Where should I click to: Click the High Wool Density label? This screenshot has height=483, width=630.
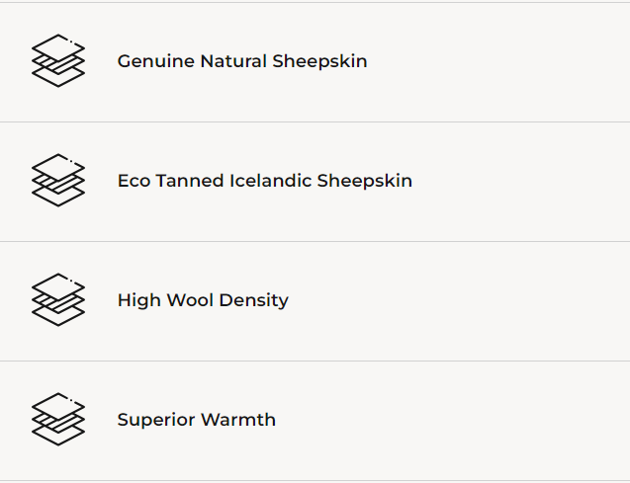[203, 300]
